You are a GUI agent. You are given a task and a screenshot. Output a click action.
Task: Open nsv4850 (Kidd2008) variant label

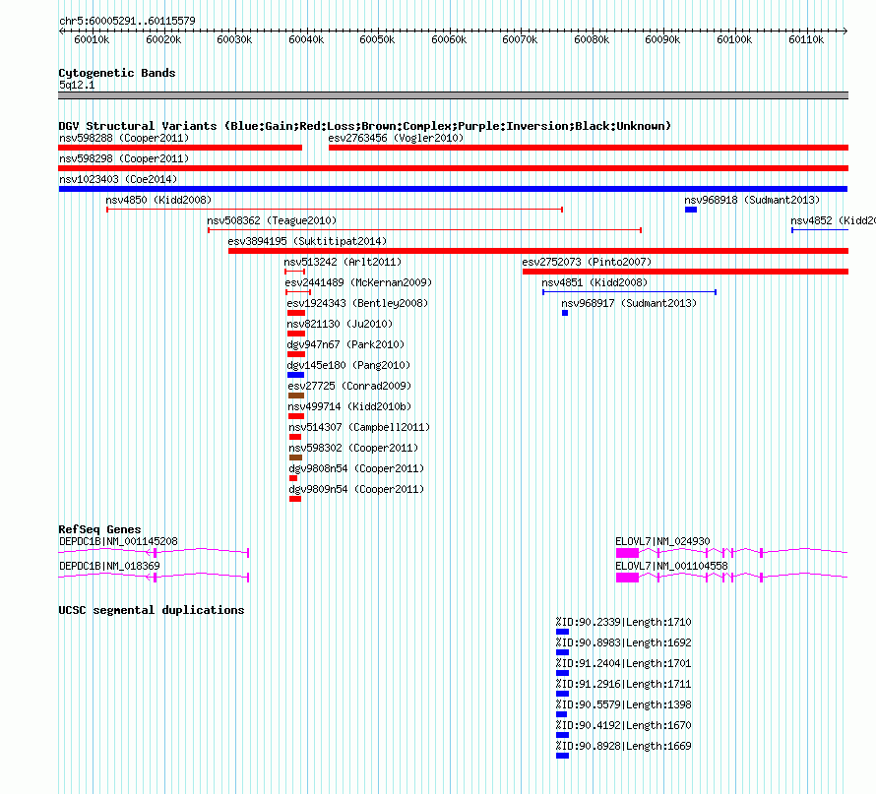coord(158,200)
